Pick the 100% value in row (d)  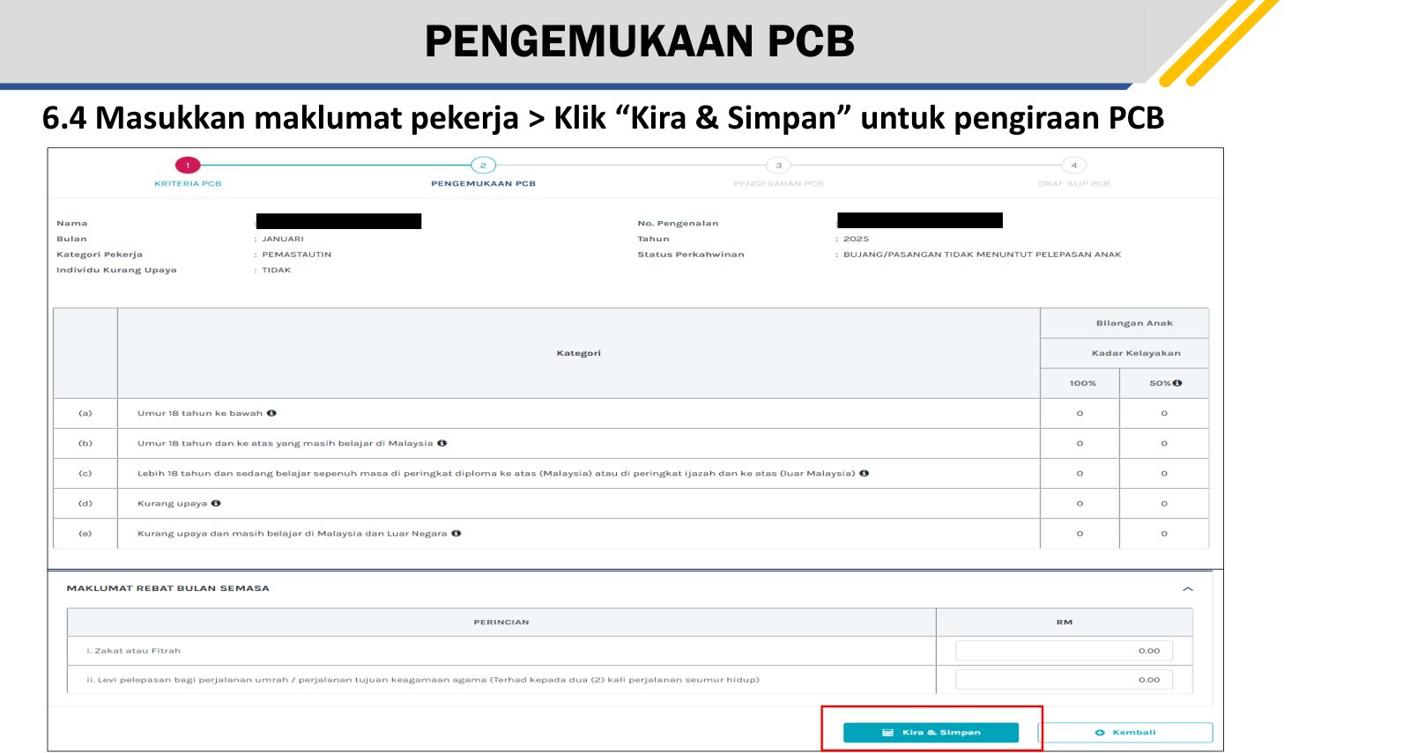click(x=1080, y=503)
